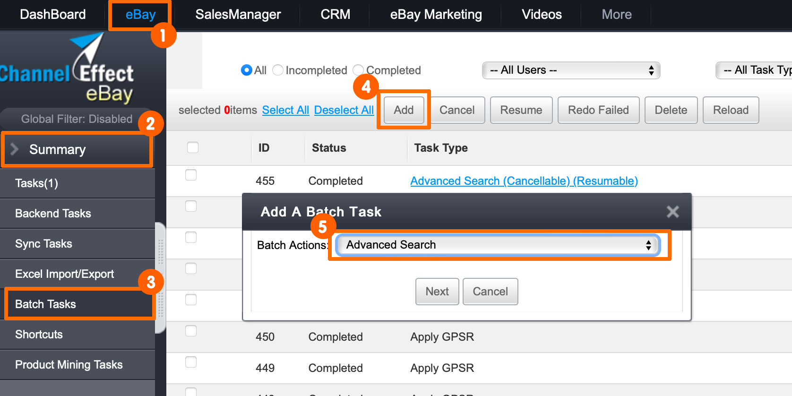This screenshot has height=396, width=792.
Task: Click the Deselect All link
Action: pos(344,110)
